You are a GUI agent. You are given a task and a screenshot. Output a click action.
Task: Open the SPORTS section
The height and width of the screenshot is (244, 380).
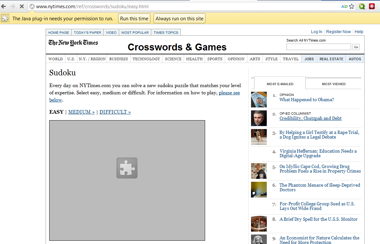point(215,59)
